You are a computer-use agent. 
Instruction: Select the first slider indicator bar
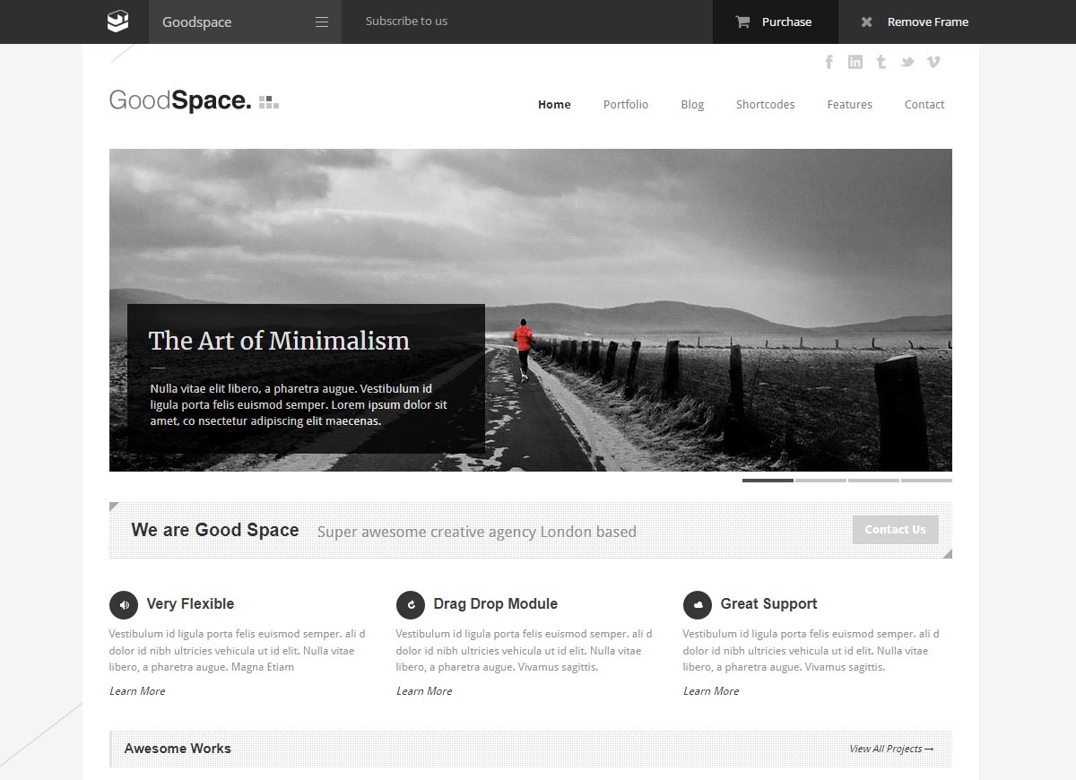click(768, 481)
